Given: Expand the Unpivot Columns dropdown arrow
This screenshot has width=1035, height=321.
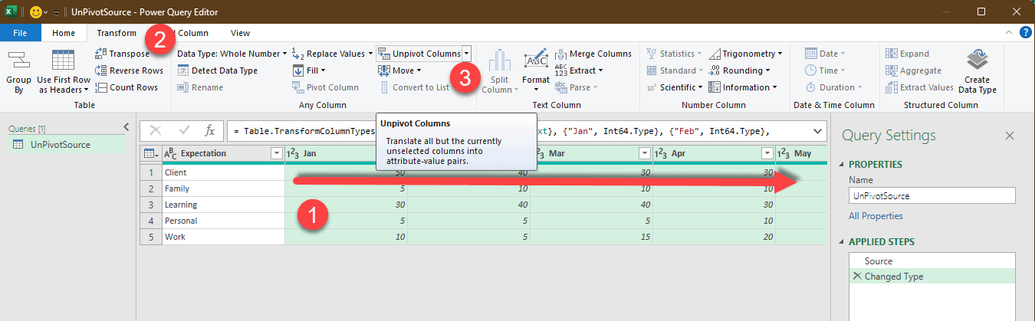Looking at the screenshot, I should (x=467, y=54).
